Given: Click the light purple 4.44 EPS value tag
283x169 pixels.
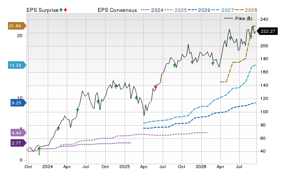Looking at the screenshot, I should [x=19, y=133].
